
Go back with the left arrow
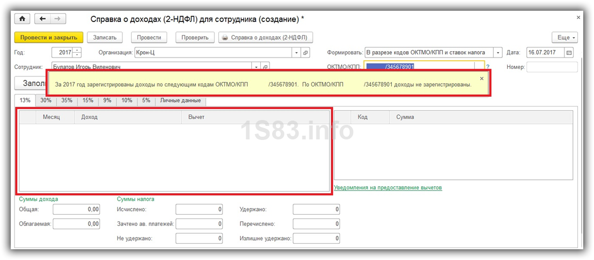pyautogui.click(x=43, y=19)
